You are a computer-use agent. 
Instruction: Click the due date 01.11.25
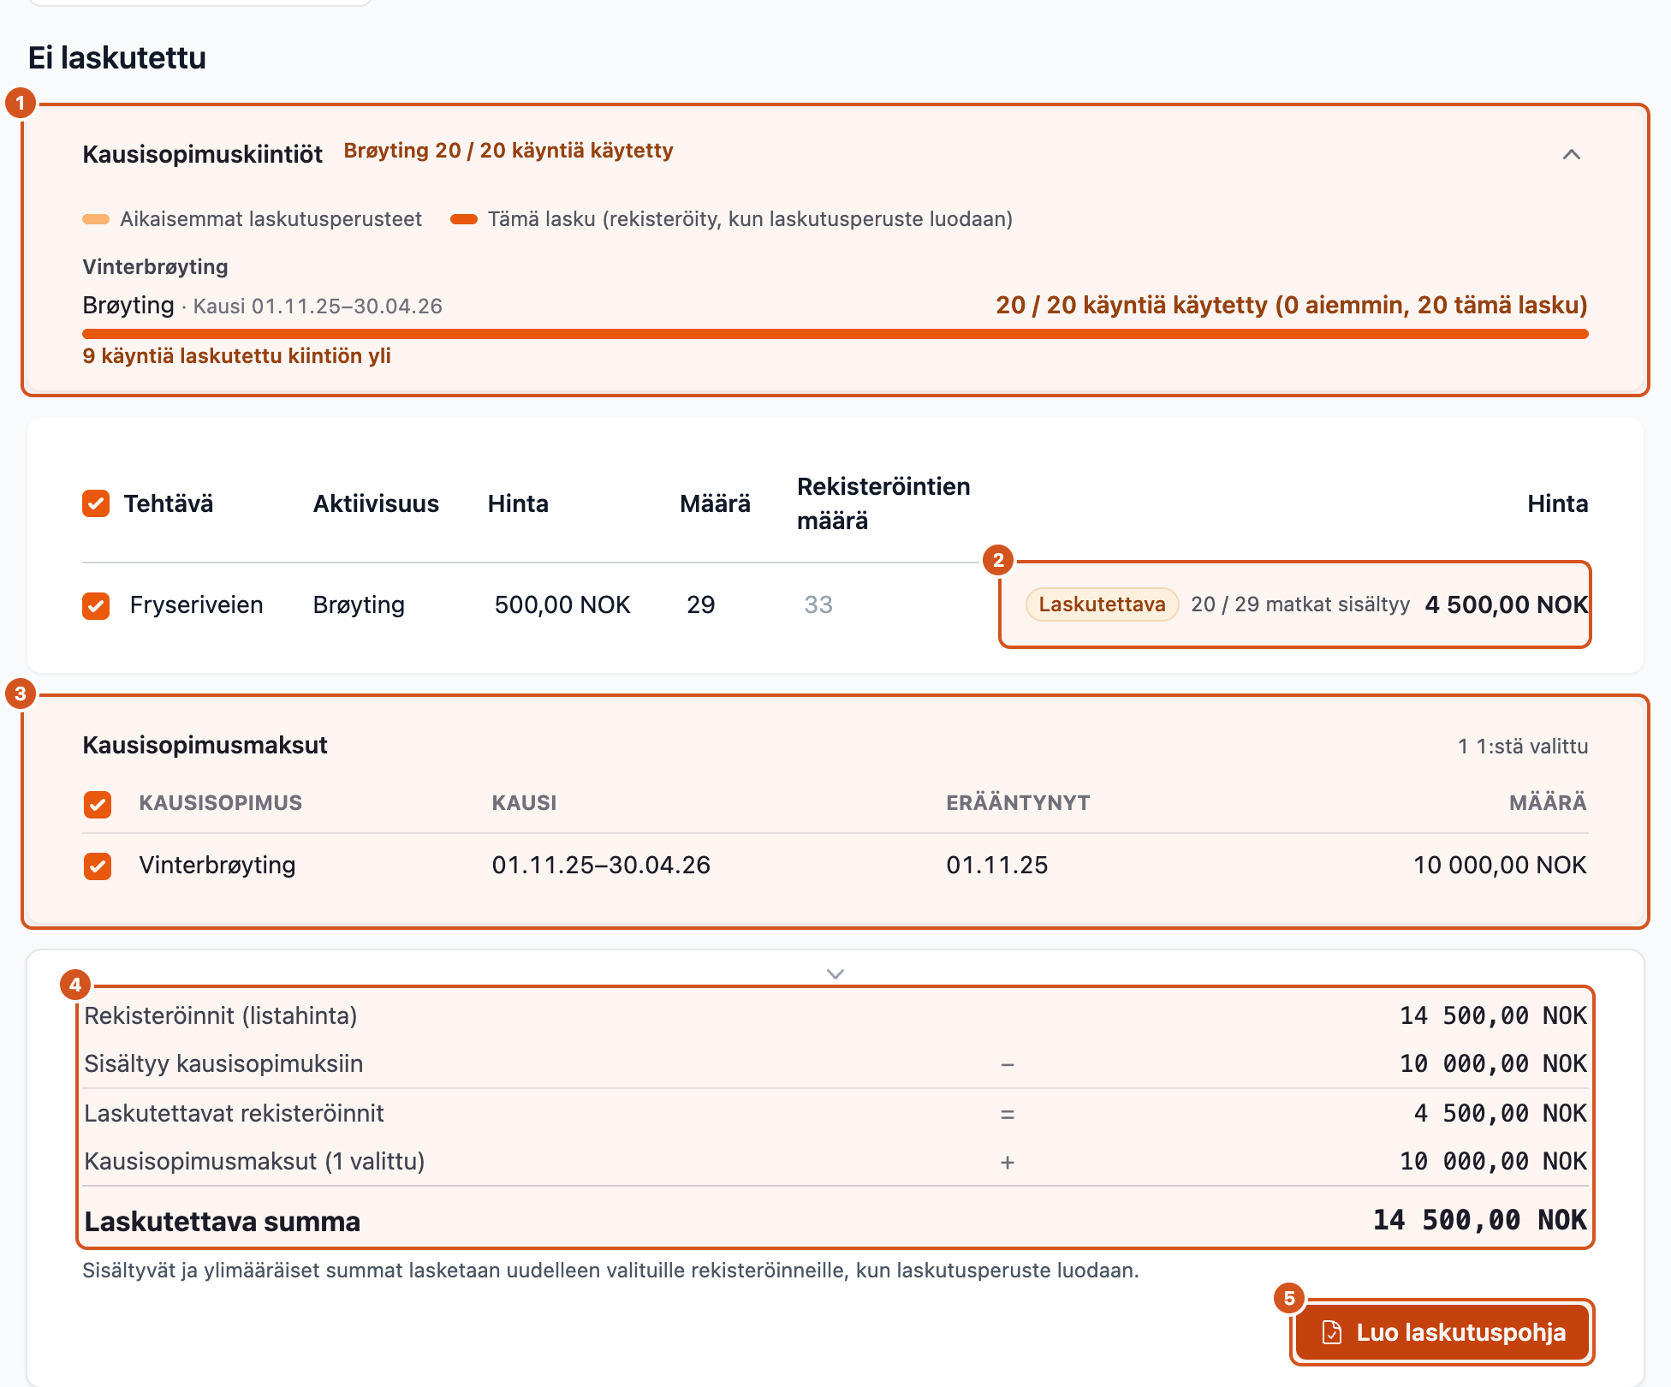pos(997,865)
